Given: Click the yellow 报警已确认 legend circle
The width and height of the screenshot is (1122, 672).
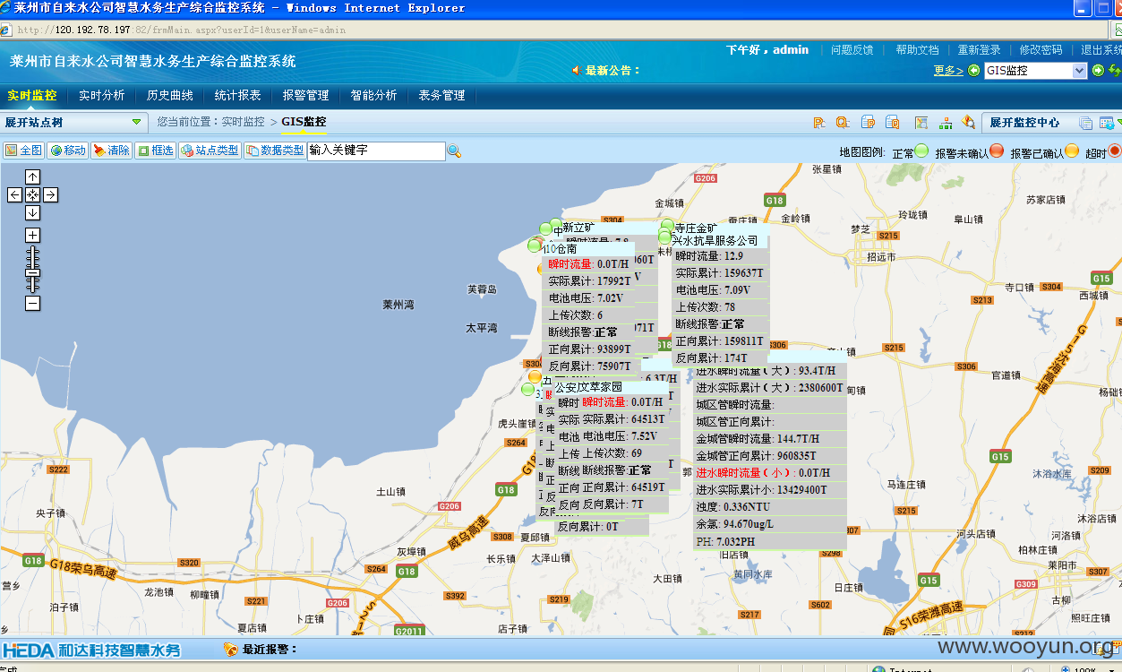Looking at the screenshot, I should pyautogui.click(x=1072, y=151).
